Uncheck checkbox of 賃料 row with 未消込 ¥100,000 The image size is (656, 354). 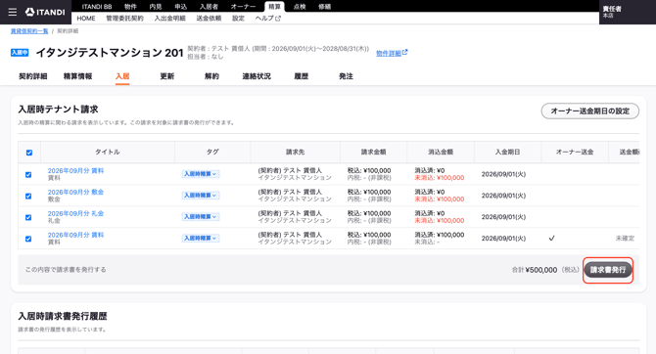[28, 175]
